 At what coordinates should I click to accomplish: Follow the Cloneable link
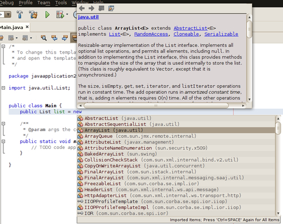pyautogui.click(x=186, y=34)
